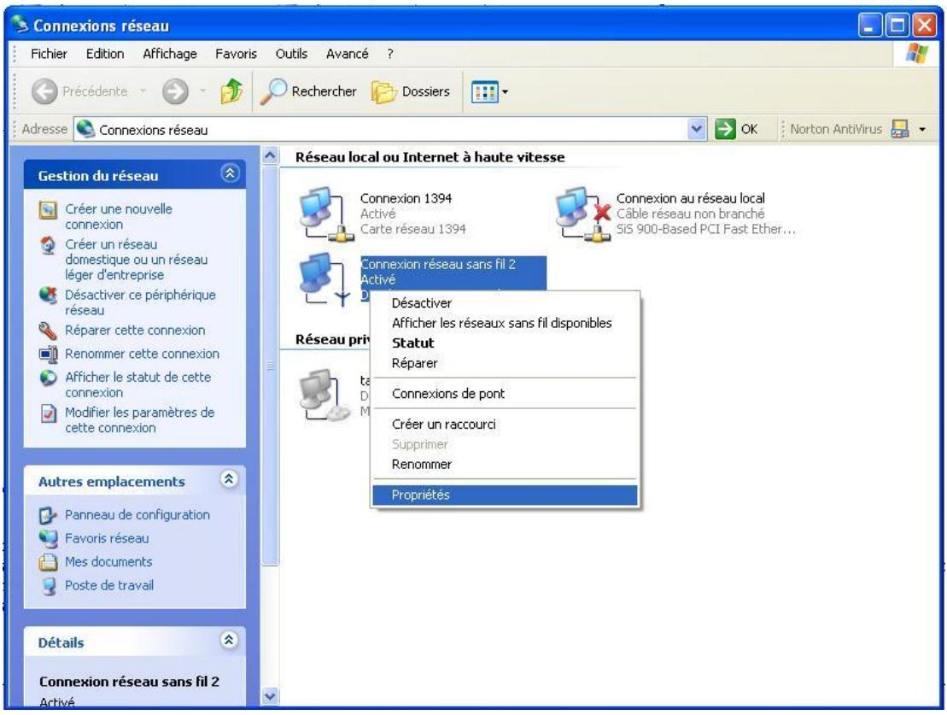Open the ? help menu
The height and width of the screenshot is (715, 947).
point(390,54)
